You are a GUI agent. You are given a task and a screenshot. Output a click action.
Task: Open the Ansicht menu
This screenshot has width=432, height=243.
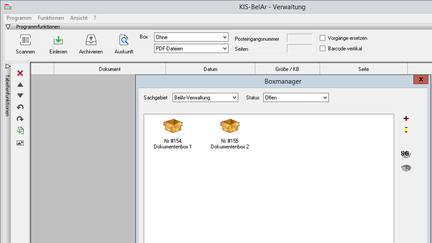[79, 18]
